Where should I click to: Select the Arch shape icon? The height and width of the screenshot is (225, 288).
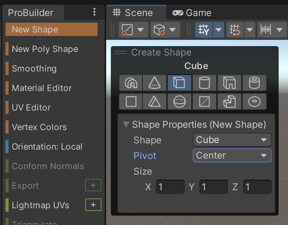coord(131,83)
